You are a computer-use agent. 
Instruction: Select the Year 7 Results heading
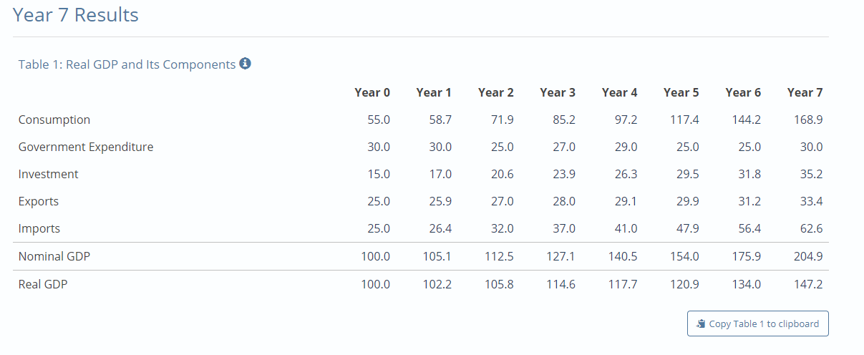coord(76,14)
